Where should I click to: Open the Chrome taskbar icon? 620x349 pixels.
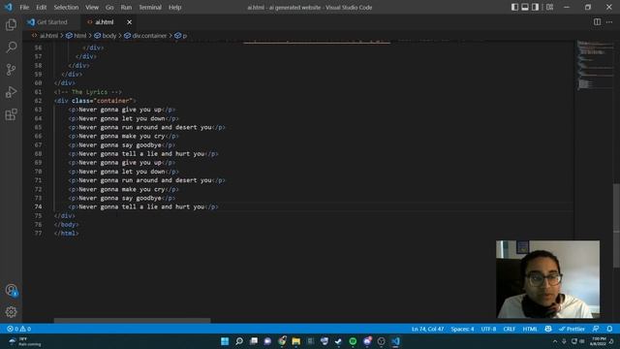[x=282, y=341]
